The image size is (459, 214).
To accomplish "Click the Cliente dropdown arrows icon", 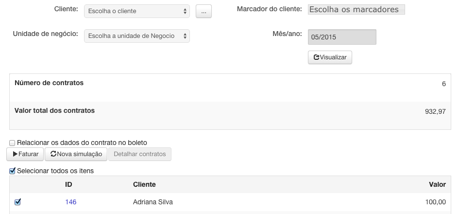I will coord(185,11).
